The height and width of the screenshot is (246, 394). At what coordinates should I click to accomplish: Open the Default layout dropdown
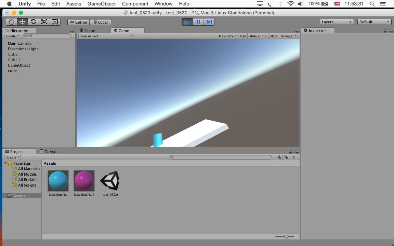[374, 22]
